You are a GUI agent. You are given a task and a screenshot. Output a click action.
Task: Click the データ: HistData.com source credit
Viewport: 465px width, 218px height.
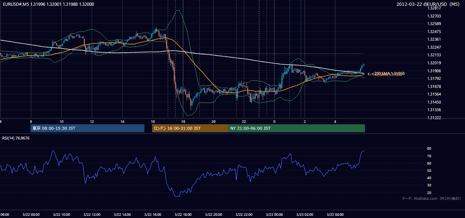coord(432,198)
